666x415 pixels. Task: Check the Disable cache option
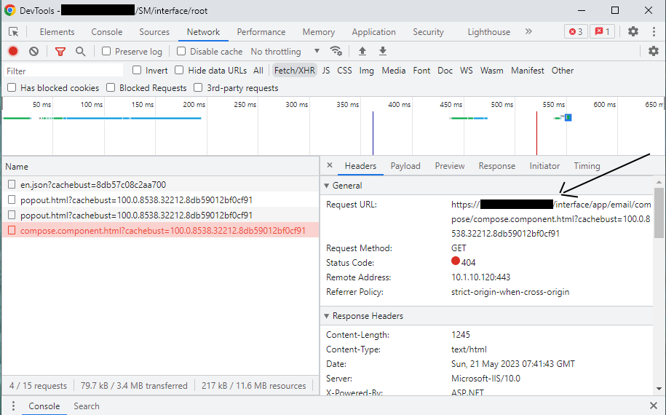tap(181, 52)
